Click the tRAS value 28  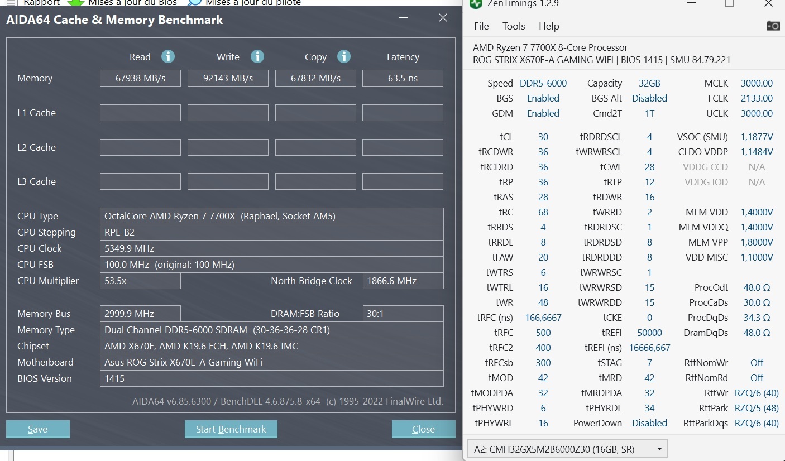(x=543, y=197)
